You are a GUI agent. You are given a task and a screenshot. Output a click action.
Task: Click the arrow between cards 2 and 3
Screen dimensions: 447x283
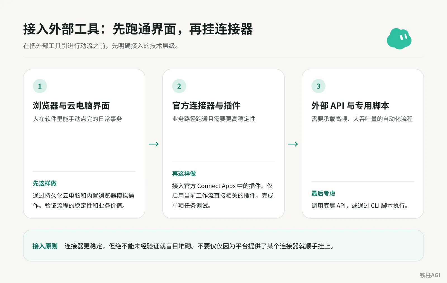[293, 144]
